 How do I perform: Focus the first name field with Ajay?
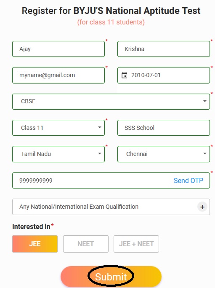tap(58, 49)
